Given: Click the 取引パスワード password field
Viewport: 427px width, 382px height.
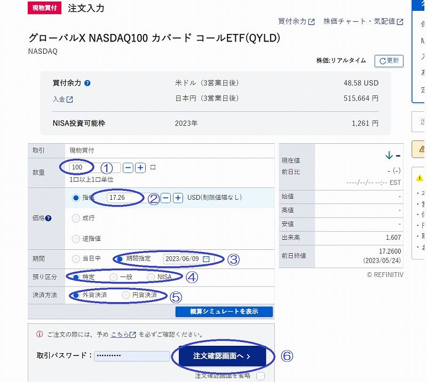Looking at the screenshot, I should [132, 356].
